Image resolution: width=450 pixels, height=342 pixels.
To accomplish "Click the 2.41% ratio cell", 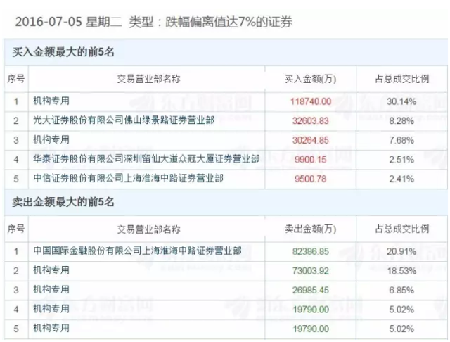I will click(401, 179).
